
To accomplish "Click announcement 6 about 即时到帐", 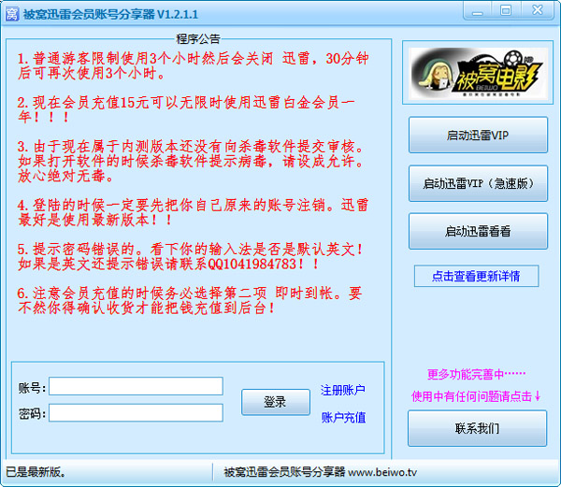I will coord(190,300).
